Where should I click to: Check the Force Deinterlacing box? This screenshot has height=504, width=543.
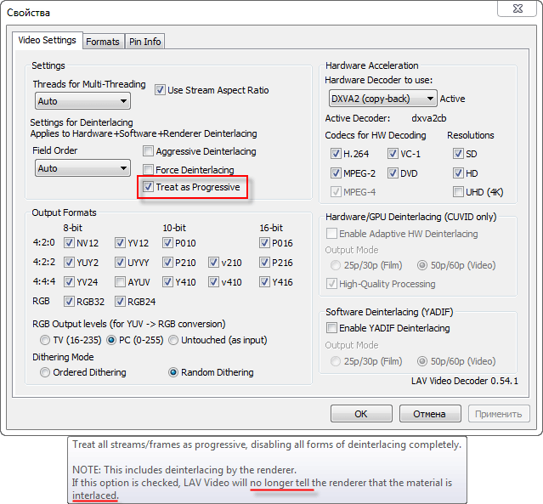point(149,170)
